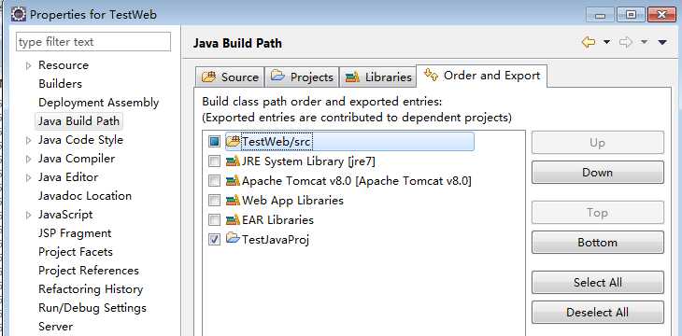Click the EAR Libraries icon

tap(234, 219)
